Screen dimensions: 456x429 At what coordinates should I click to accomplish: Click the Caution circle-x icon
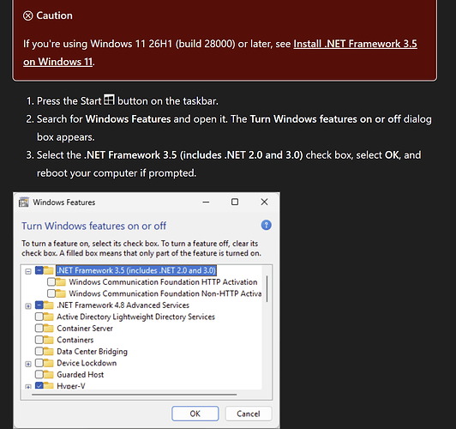[28, 15]
